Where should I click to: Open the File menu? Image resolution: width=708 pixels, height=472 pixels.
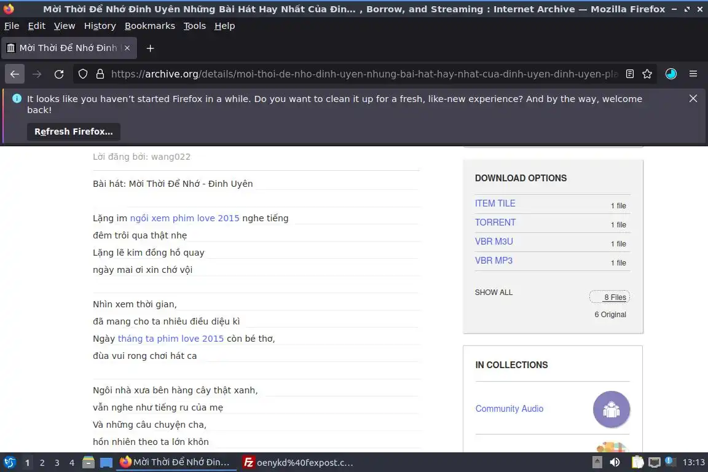12,26
